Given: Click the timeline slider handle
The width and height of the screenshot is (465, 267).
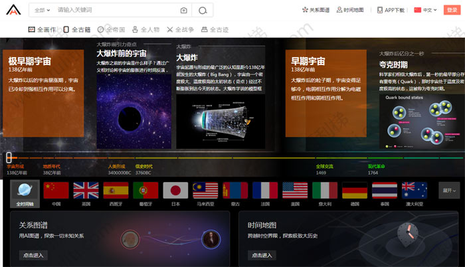Looking at the screenshot, I should click(9, 157).
